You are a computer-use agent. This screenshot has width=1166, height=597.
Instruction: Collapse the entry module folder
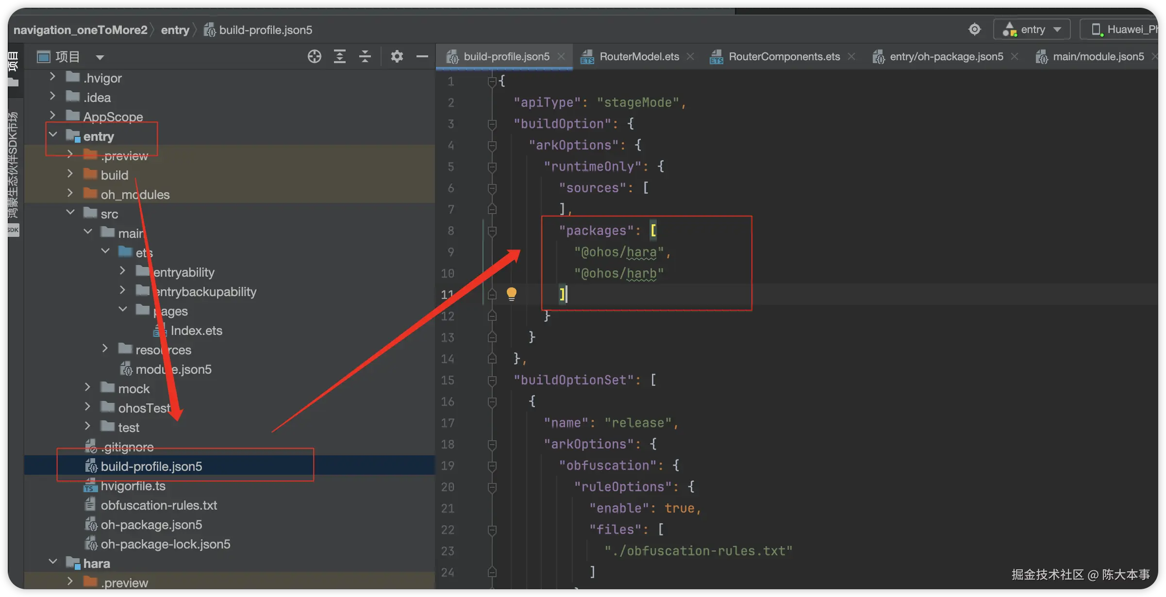pyautogui.click(x=53, y=134)
